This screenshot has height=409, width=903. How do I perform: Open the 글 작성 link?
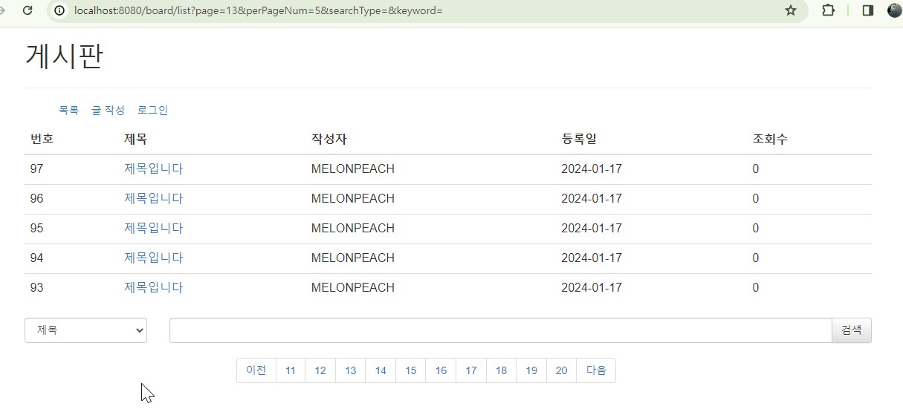[108, 110]
